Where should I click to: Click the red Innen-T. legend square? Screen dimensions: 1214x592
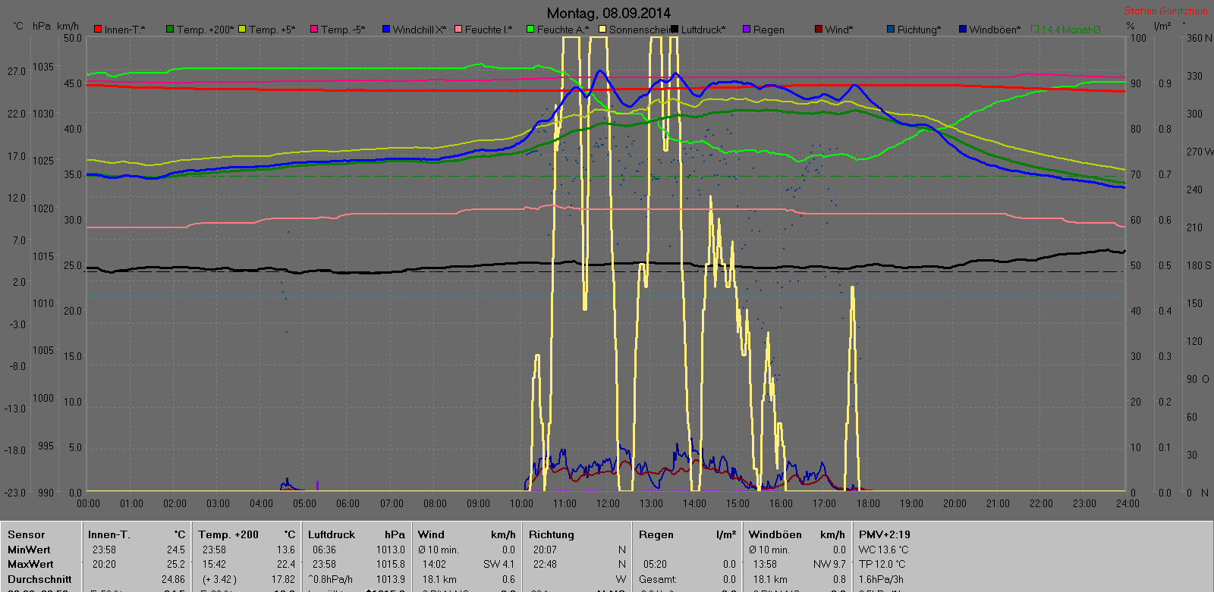coord(97,30)
